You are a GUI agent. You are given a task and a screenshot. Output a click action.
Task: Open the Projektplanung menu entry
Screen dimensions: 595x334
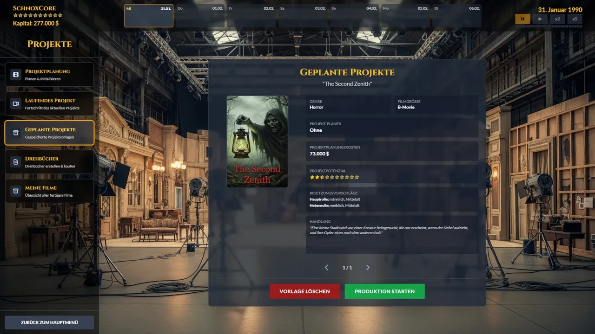click(49, 75)
